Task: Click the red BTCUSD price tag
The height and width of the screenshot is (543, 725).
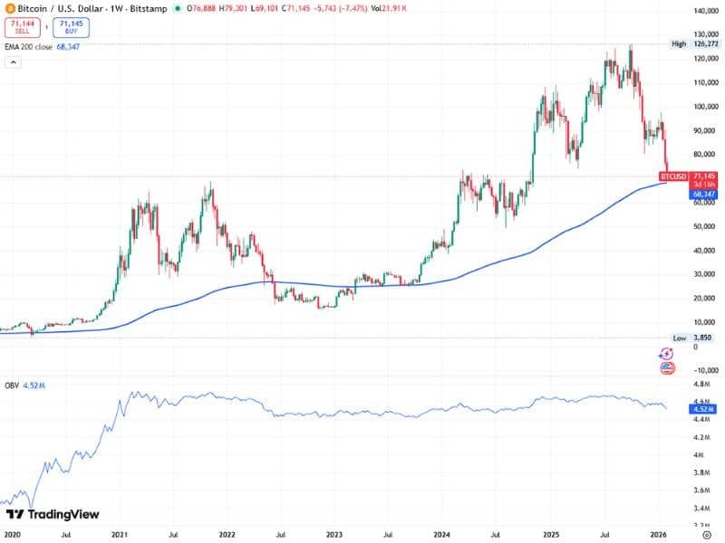Action: 675,176
